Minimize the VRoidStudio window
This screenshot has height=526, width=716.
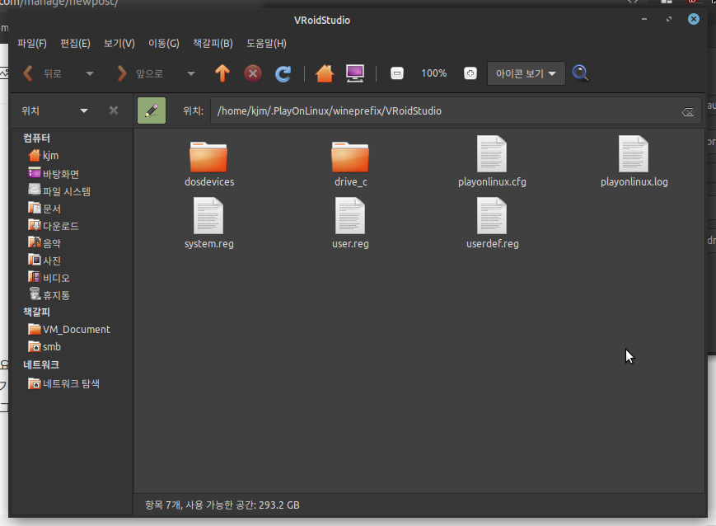point(644,19)
